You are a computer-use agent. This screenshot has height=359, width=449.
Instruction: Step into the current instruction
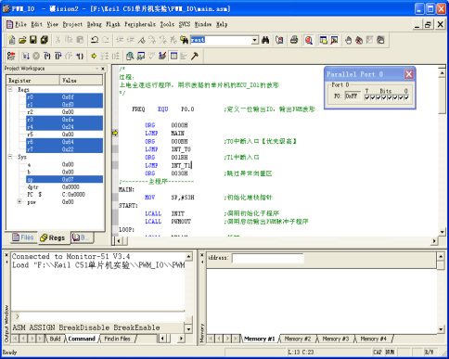(47, 56)
